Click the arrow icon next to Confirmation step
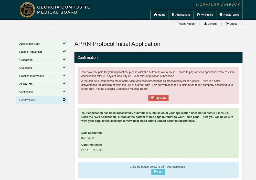Viewport: 256px width, 180px height. pos(64,100)
